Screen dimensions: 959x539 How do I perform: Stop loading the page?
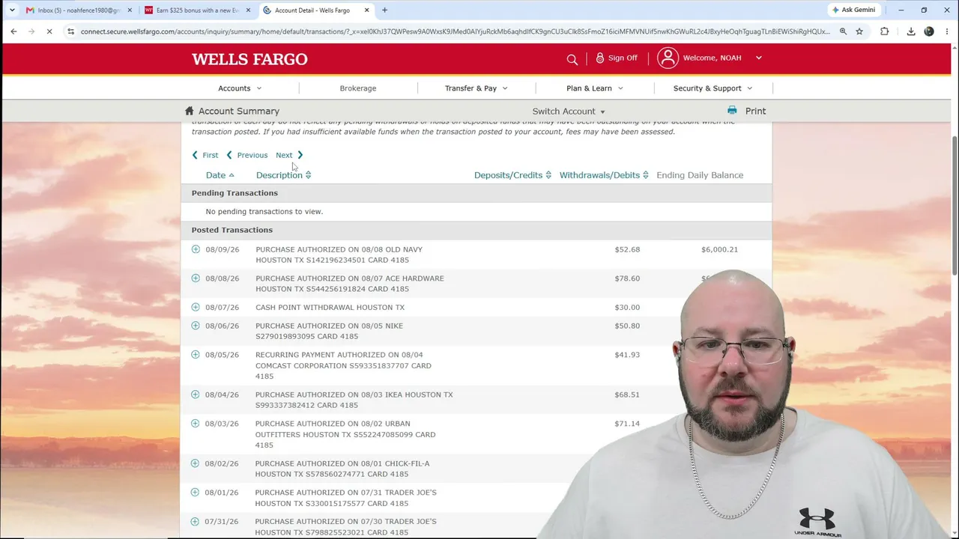(49, 31)
